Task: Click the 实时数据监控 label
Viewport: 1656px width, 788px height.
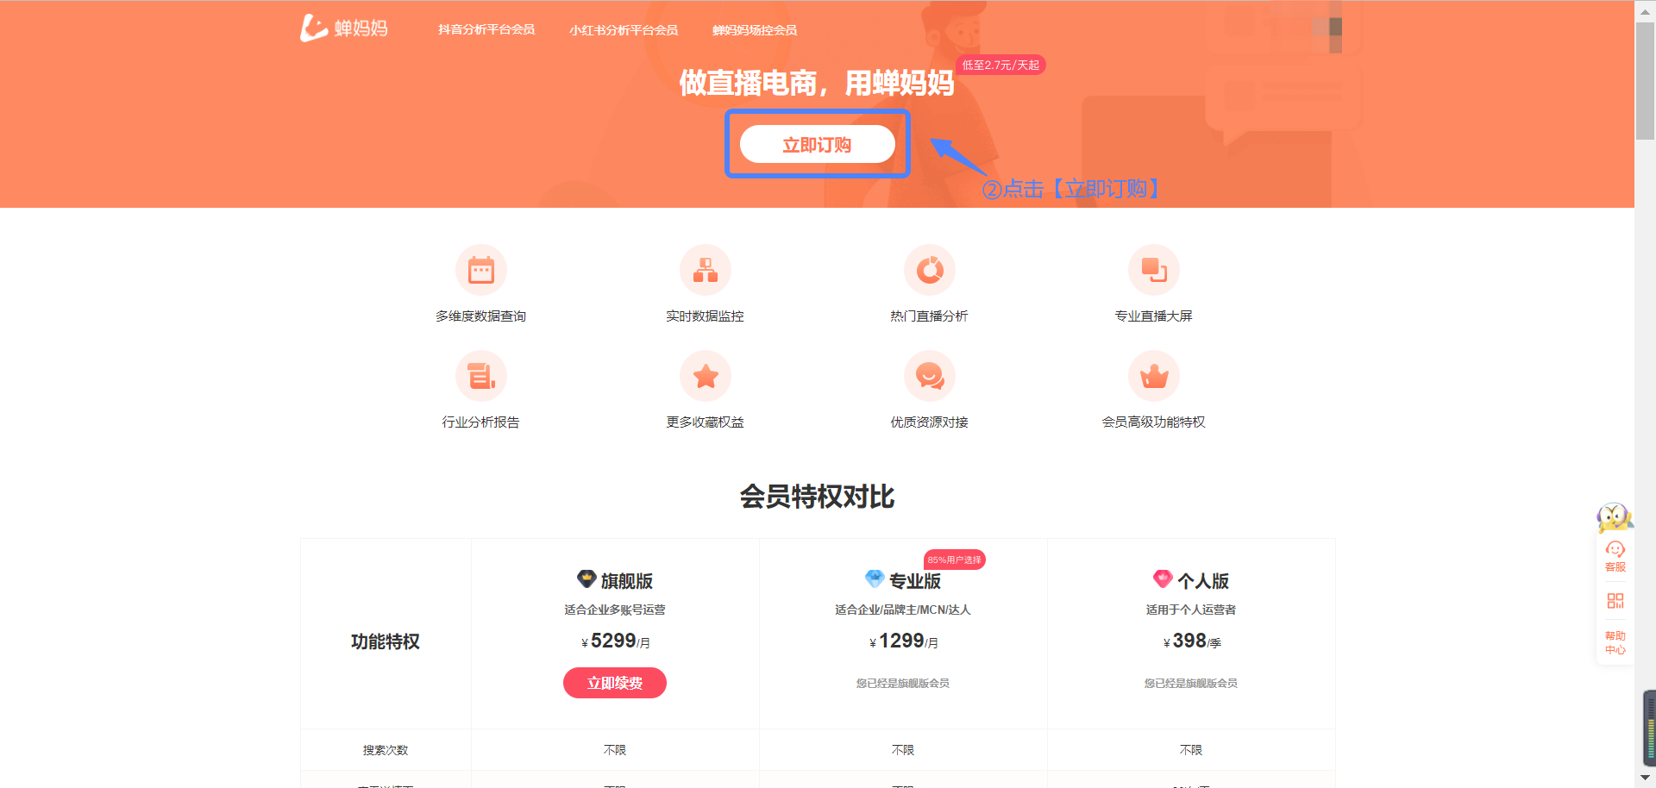Action: click(x=705, y=316)
